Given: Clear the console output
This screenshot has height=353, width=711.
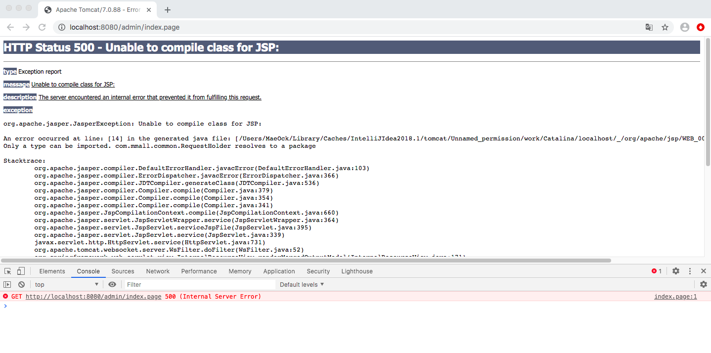Looking at the screenshot, I should (x=21, y=284).
